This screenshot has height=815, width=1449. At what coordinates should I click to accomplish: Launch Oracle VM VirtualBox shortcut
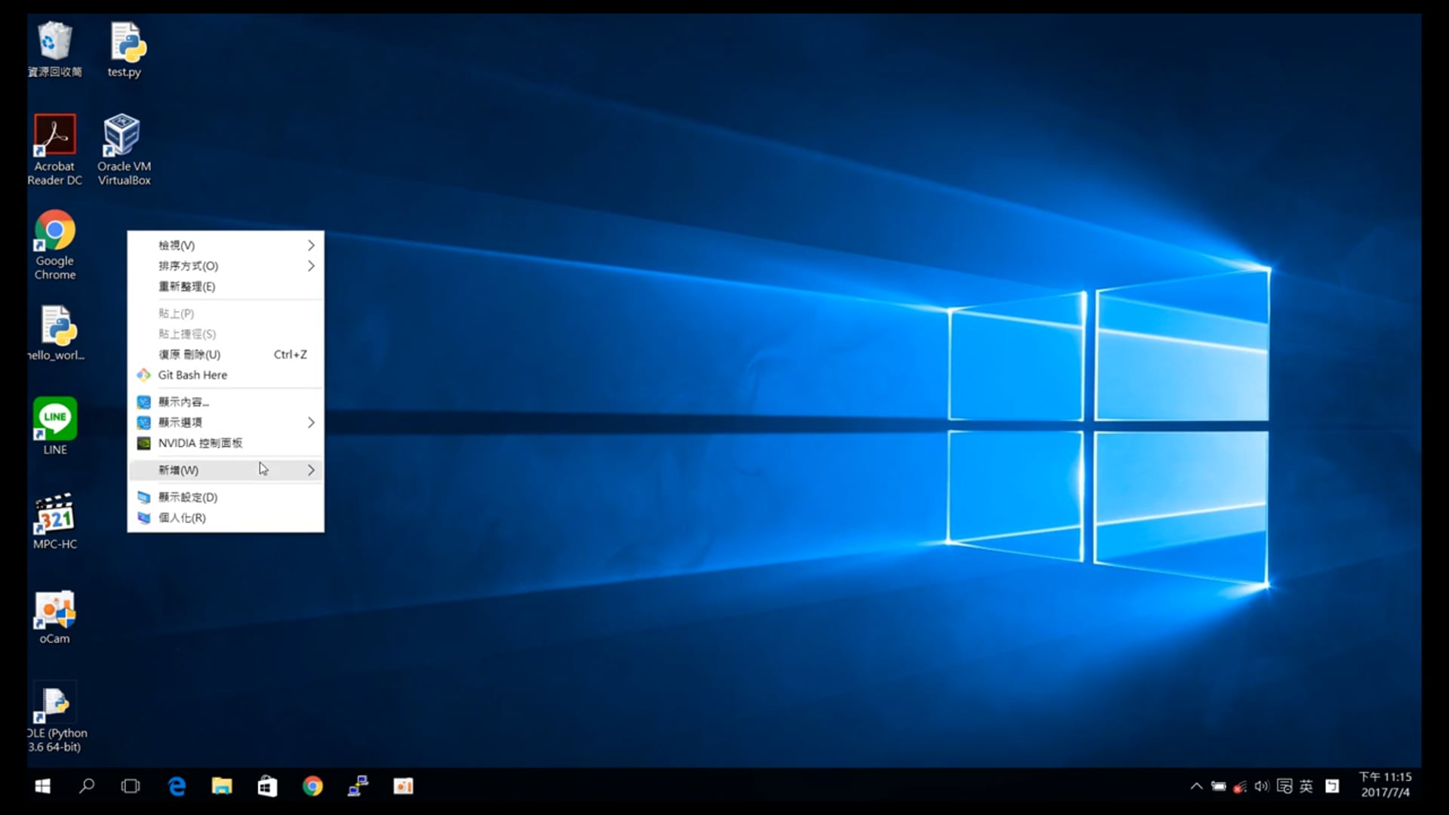tap(122, 136)
